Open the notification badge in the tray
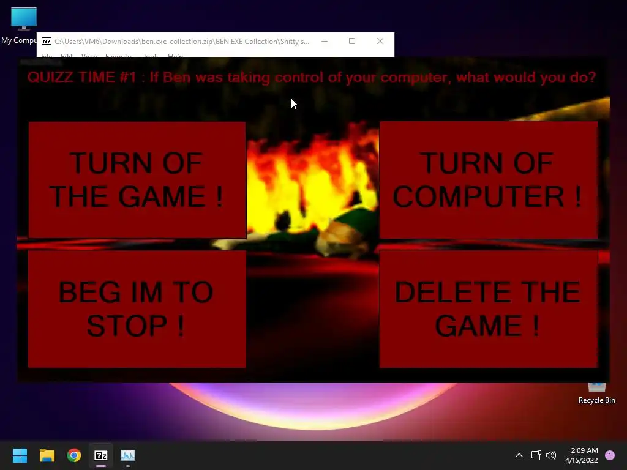 [610, 455]
